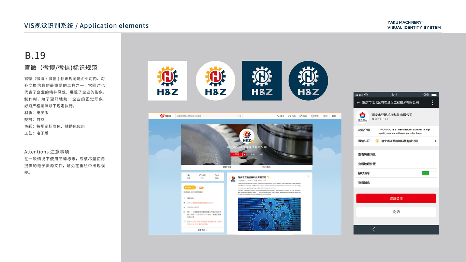This screenshot has height=262, width=466.
Task: Click the post author name 瑞安市亚酷机械科技有限公司
Action: pyautogui.click(x=252, y=177)
